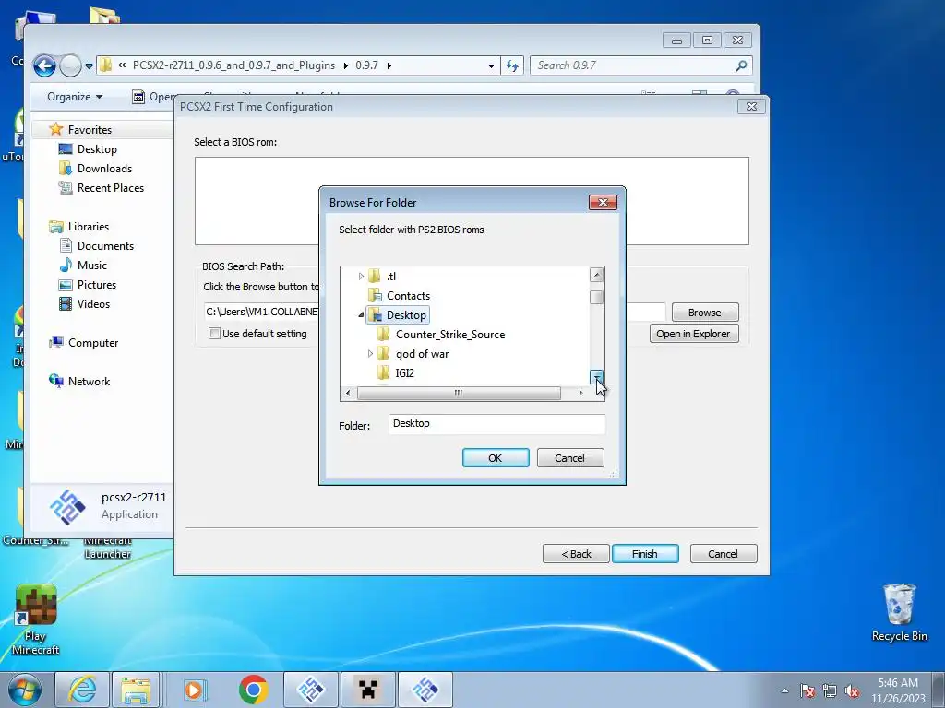Screen dimensions: 945x708
Task: Click the folder tree scroll right arrow
Action: point(581,393)
